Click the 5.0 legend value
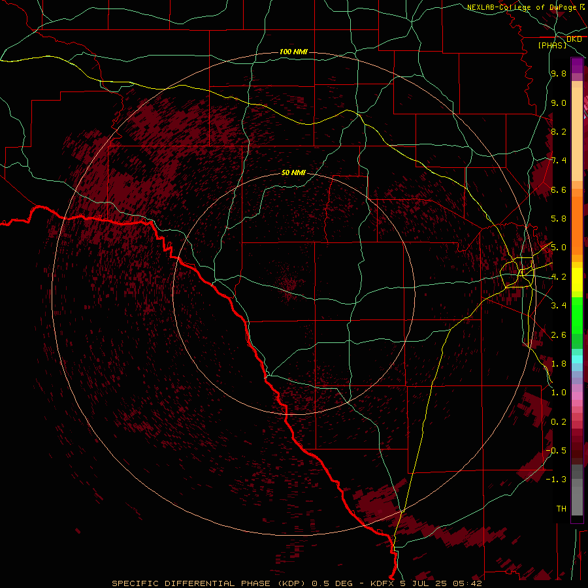The height and width of the screenshot is (588, 588). coord(559,248)
